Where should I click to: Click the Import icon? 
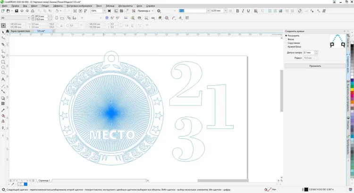pos(75,11)
